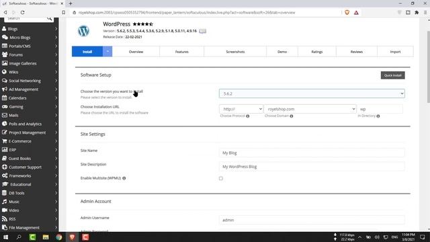The width and height of the screenshot is (430, 242).
Task: Click the Admin Username field
Action: coord(312,220)
